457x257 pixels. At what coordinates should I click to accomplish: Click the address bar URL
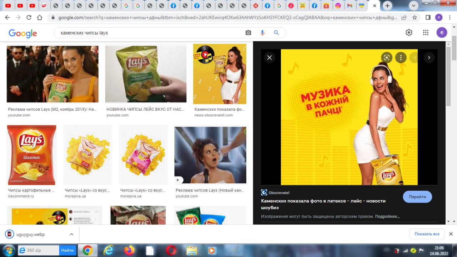pyautogui.click(x=227, y=17)
